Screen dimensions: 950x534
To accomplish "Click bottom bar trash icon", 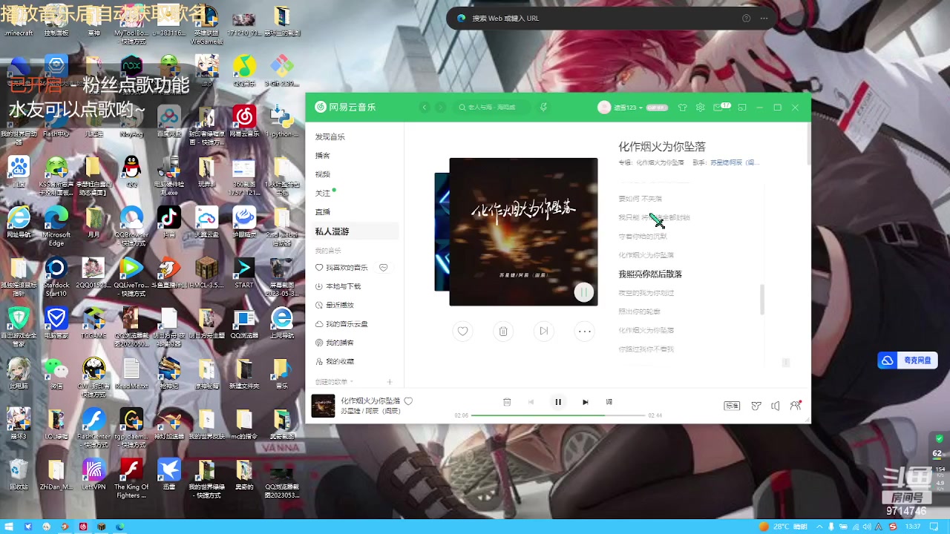I will [507, 402].
